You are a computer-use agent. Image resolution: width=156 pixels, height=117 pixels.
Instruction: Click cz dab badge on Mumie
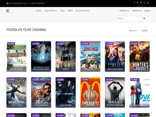[x=60, y=44]
